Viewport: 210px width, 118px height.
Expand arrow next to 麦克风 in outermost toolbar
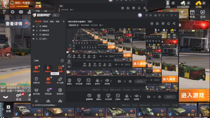(131, 96)
